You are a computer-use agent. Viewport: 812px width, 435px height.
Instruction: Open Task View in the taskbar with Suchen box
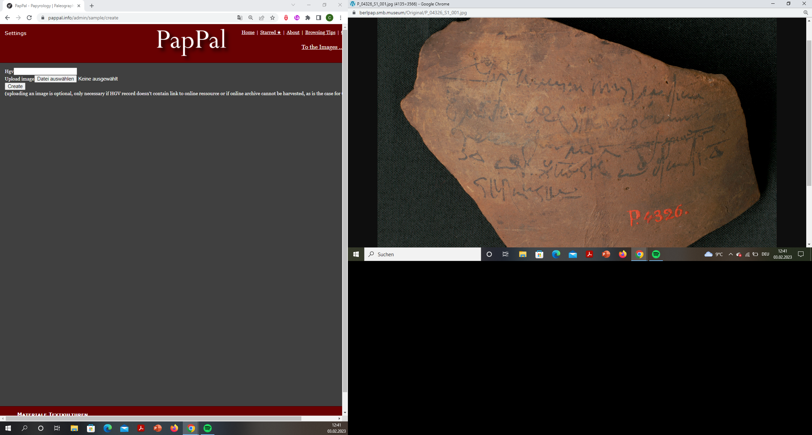click(506, 254)
